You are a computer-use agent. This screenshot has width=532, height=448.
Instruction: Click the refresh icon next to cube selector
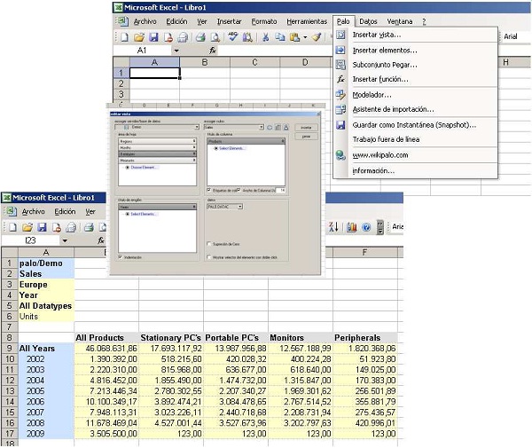tap(270, 127)
